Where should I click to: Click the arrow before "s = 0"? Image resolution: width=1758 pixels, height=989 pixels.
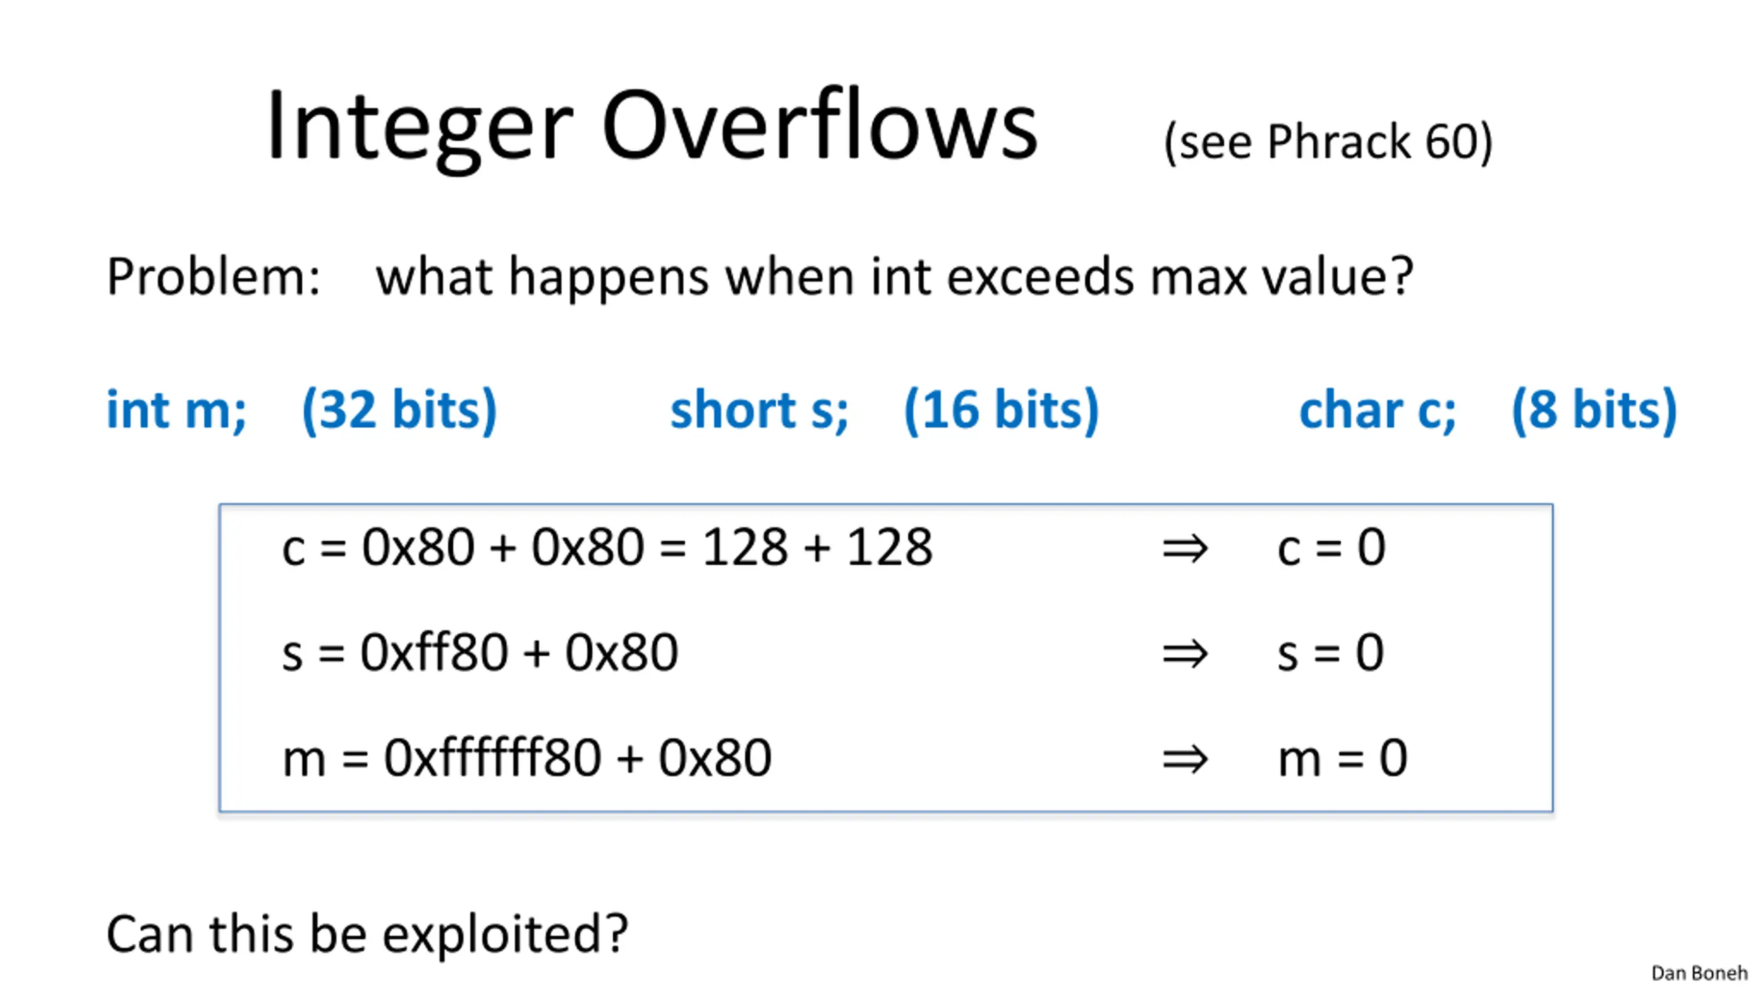1185,654
